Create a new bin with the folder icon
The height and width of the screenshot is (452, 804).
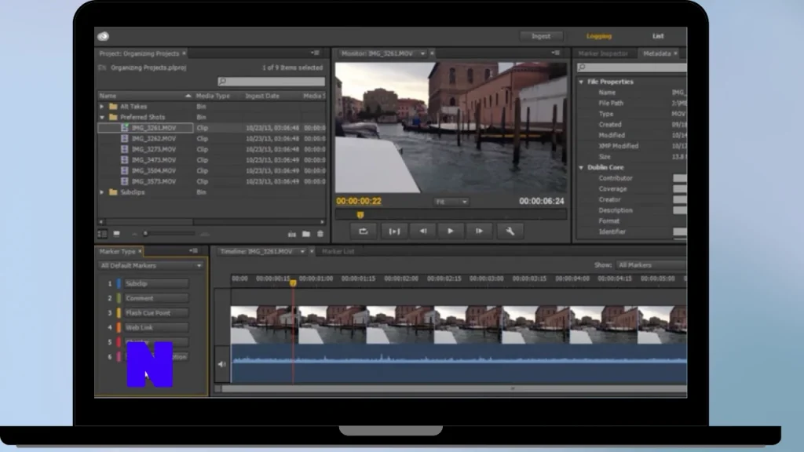coord(306,234)
